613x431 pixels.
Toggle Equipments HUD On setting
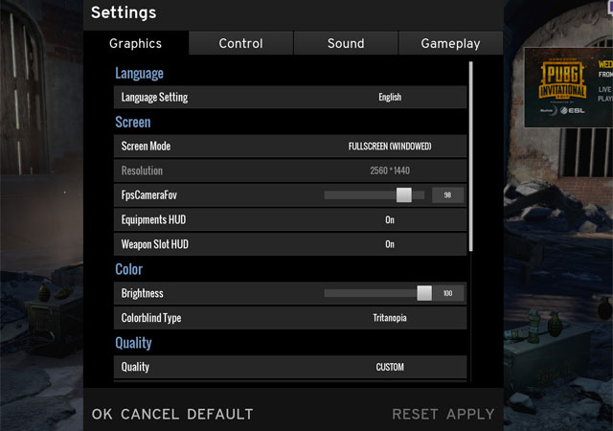(390, 219)
